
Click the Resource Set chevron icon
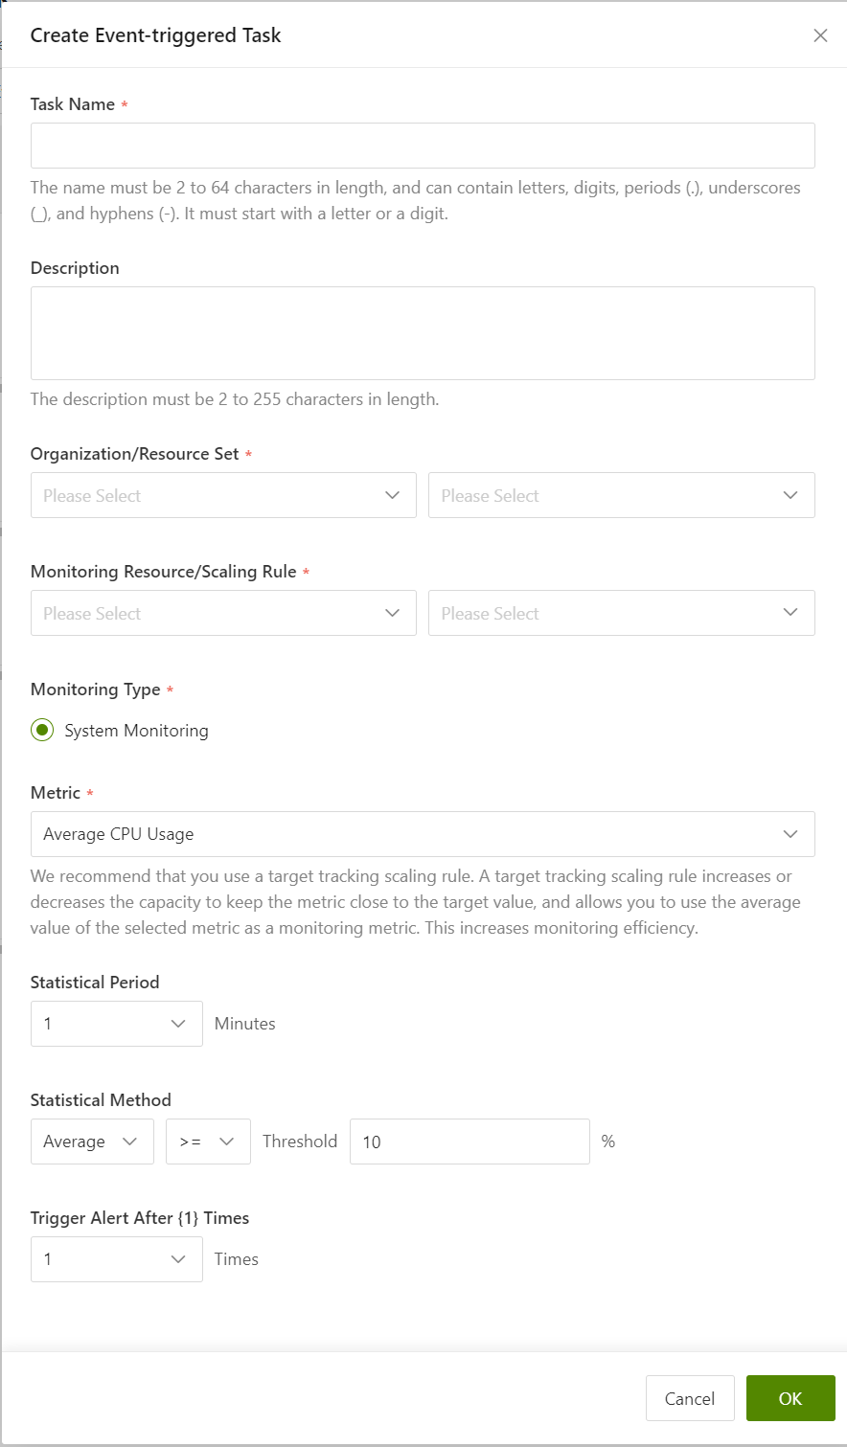[x=790, y=495]
